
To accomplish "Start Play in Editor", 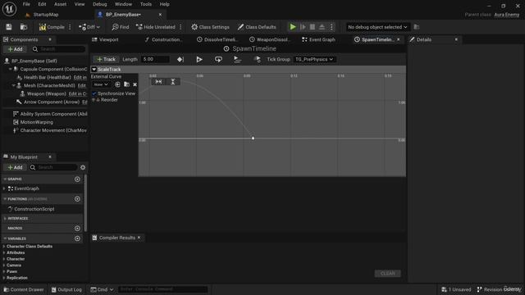I will [293, 27].
